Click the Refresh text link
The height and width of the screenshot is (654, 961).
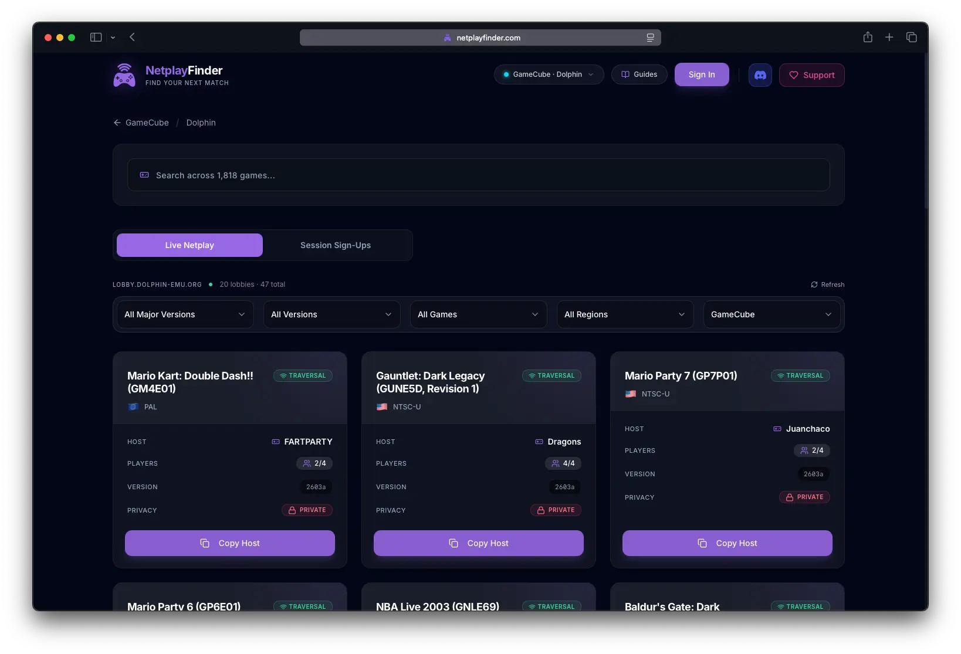click(833, 284)
